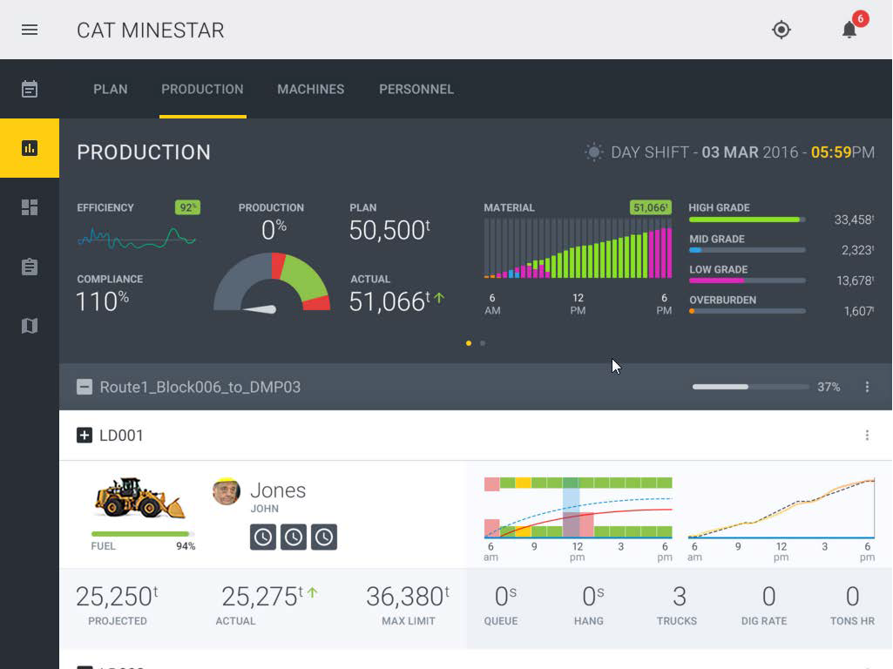Open the hamburger navigation menu
The height and width of the screenshot is (669, 893).
[30, 30]
